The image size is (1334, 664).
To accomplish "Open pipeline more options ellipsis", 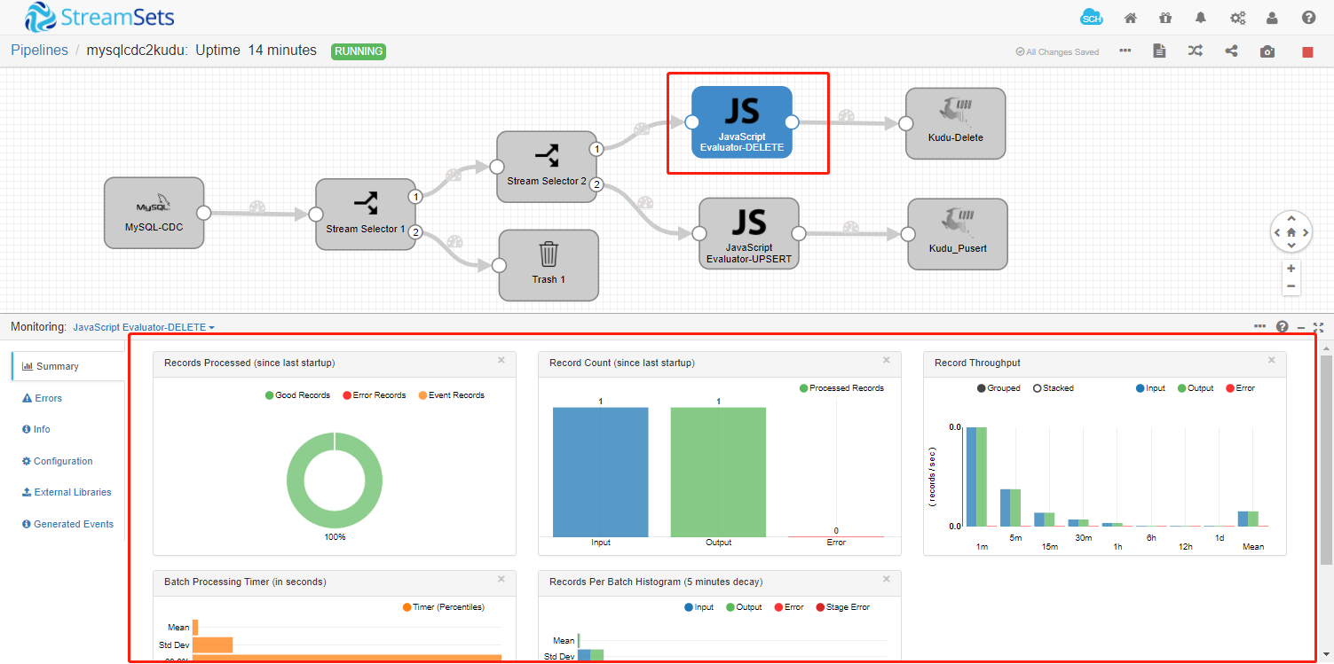I will pos(1125,51).
